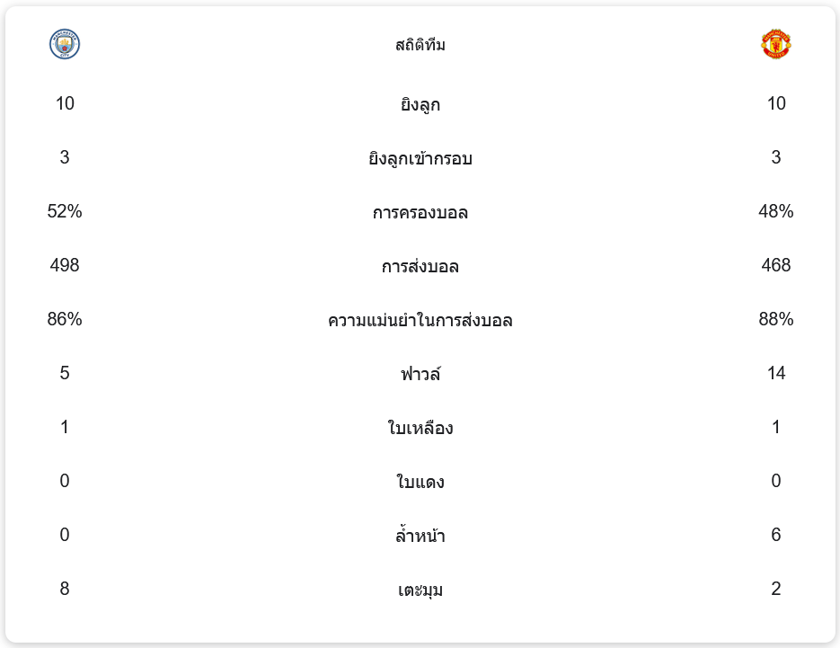Click the ใบเหลือง yellow card label
The width and height of the screenshot is (840, 648).
(420, 429)
